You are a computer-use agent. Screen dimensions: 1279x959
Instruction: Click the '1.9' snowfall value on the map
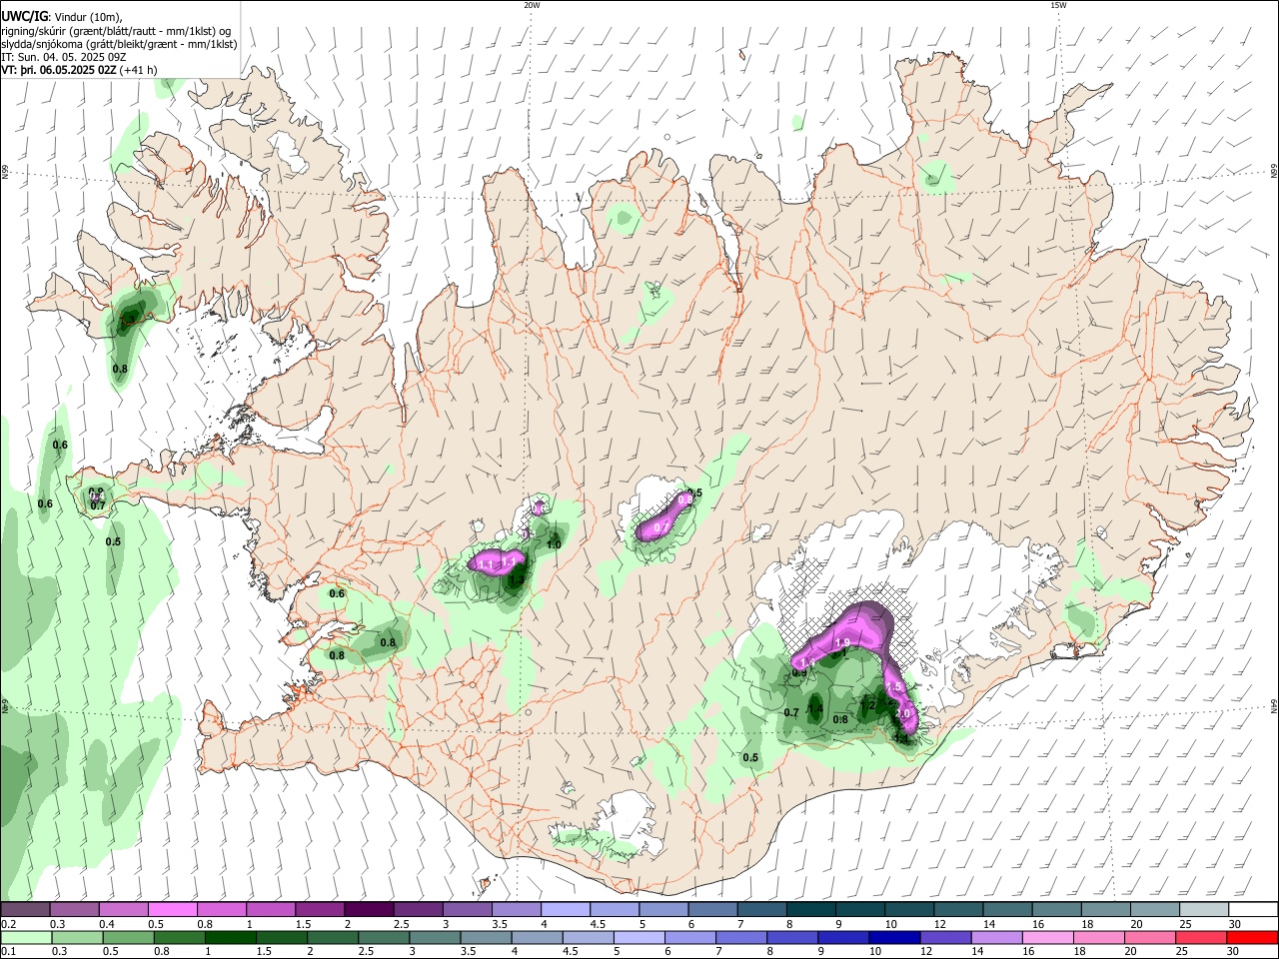pos(841,642)
